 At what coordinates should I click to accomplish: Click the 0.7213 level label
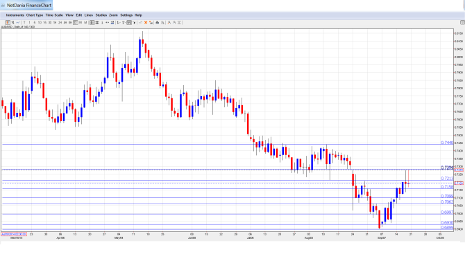pyautogui.click(x=447, y=179)
